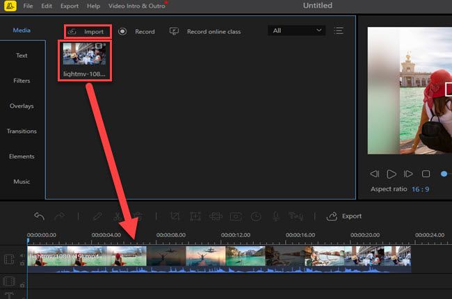Click the Export text in timeline toolbar
452x299 pixels.
[352, 216]
